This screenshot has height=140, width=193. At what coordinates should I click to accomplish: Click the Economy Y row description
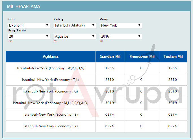(x=51, y=126)
